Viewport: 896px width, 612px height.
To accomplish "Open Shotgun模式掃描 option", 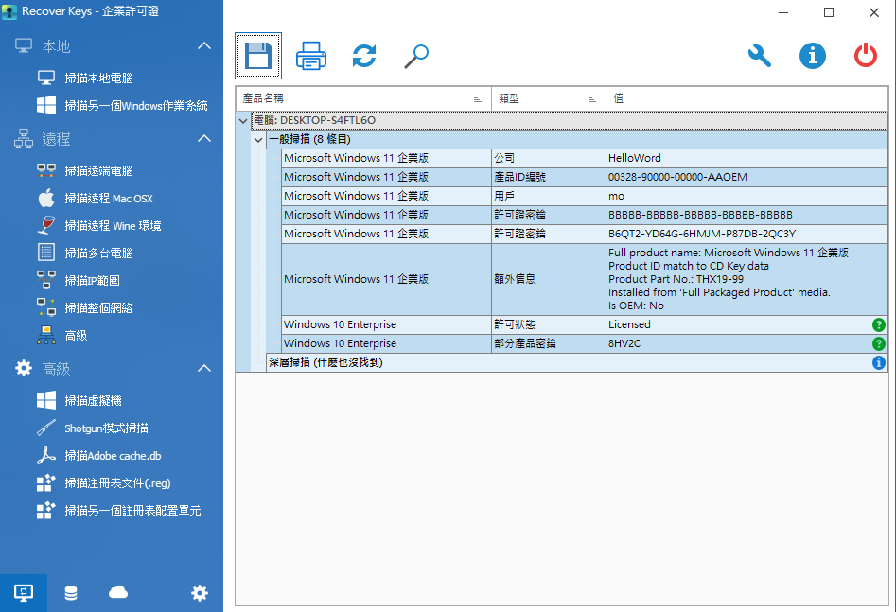I will coord(106,428).
